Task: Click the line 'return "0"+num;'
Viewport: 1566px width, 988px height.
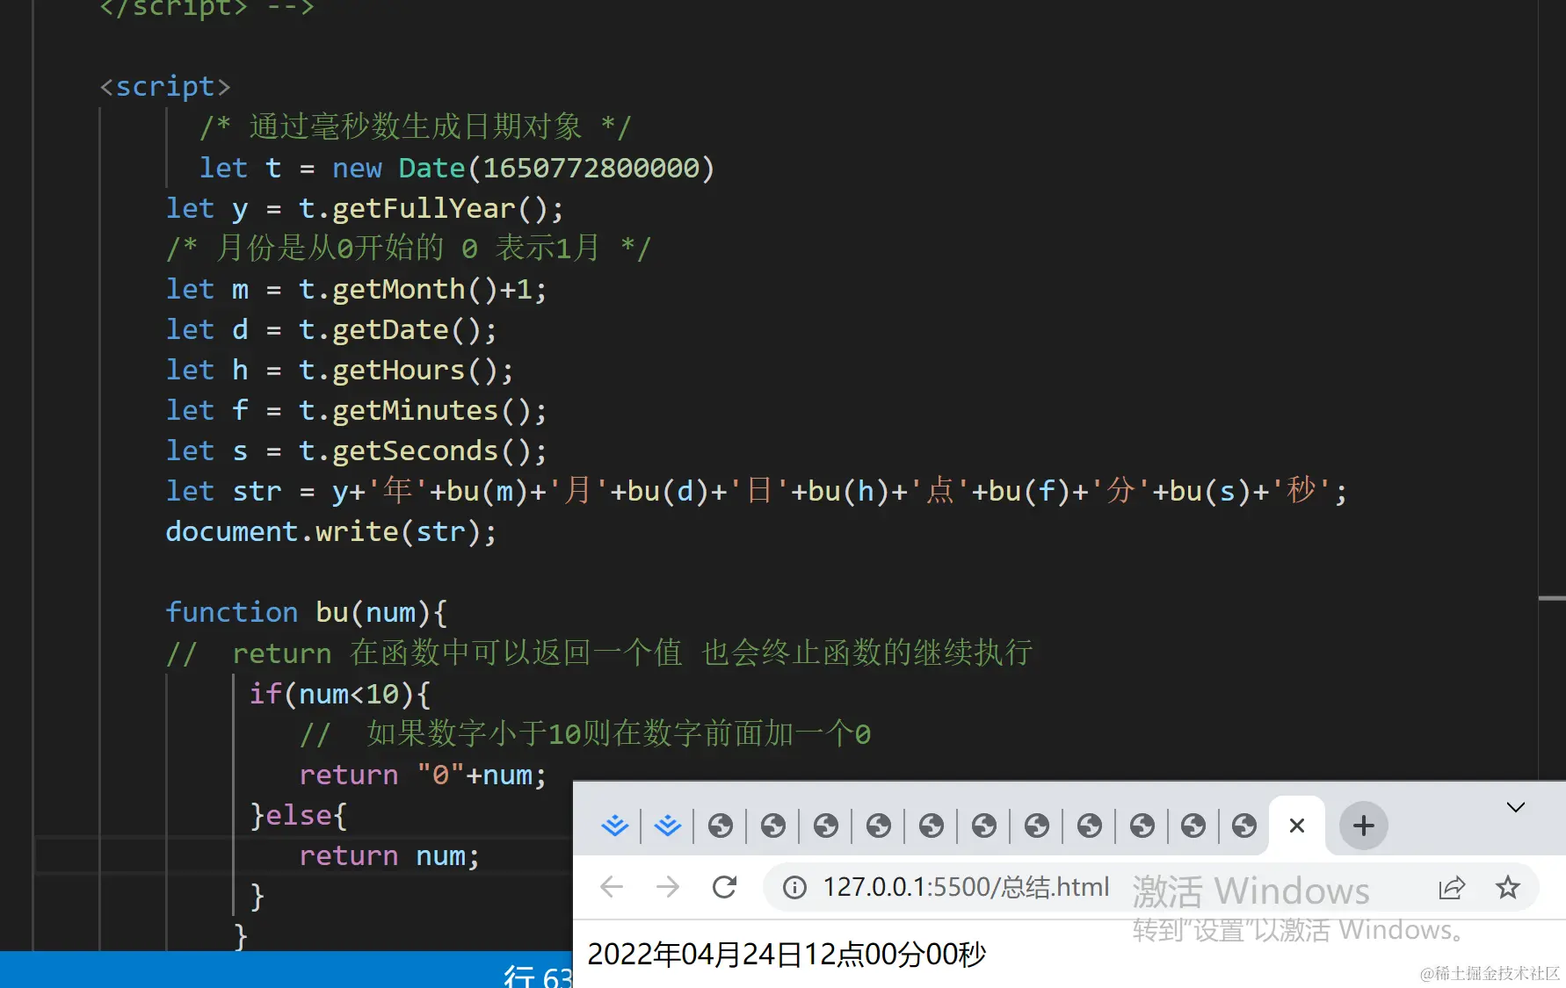Action: (423, 775)
